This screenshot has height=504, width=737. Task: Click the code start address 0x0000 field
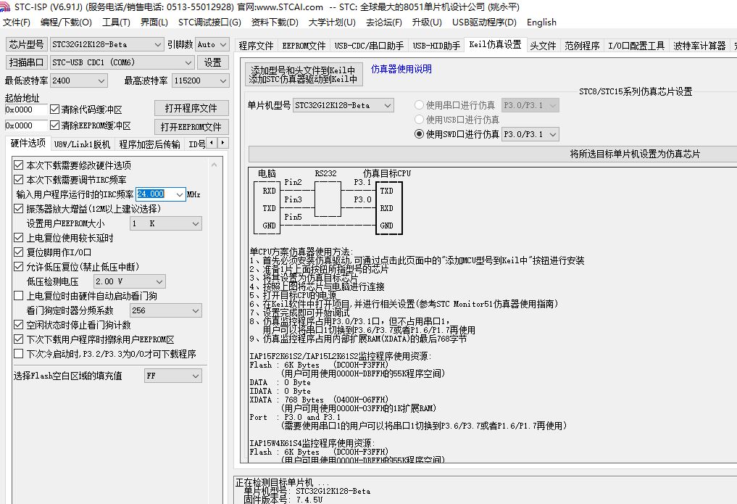click(x=26, y=110)
